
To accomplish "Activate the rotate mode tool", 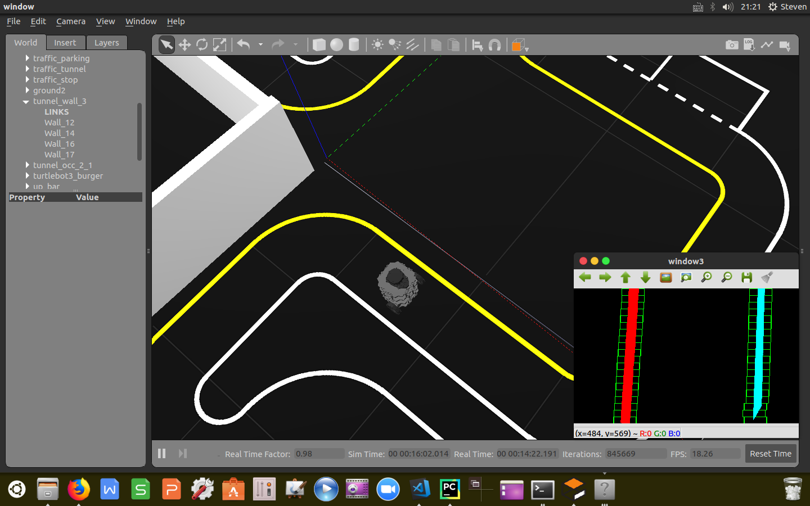I will 202,45.
